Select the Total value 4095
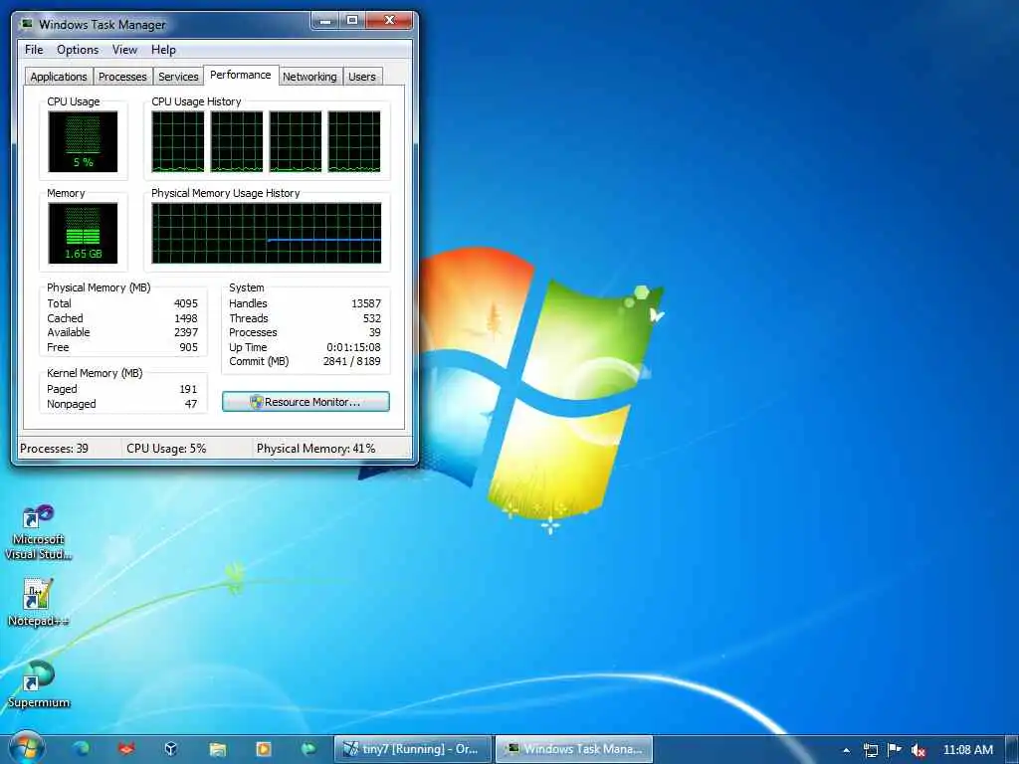 (186, 303)
